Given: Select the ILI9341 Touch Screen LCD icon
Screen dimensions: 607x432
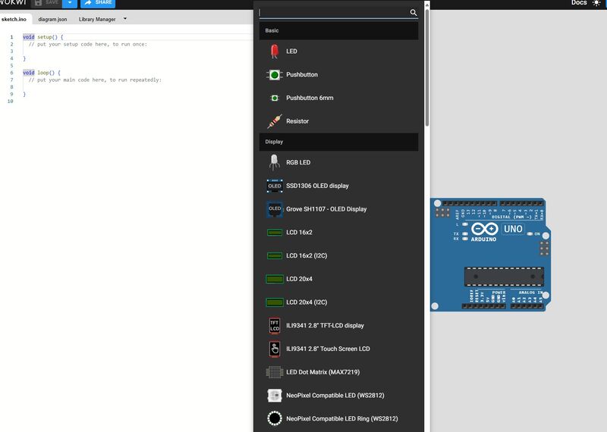Looking at the screenshot, I should click(275, 349).
